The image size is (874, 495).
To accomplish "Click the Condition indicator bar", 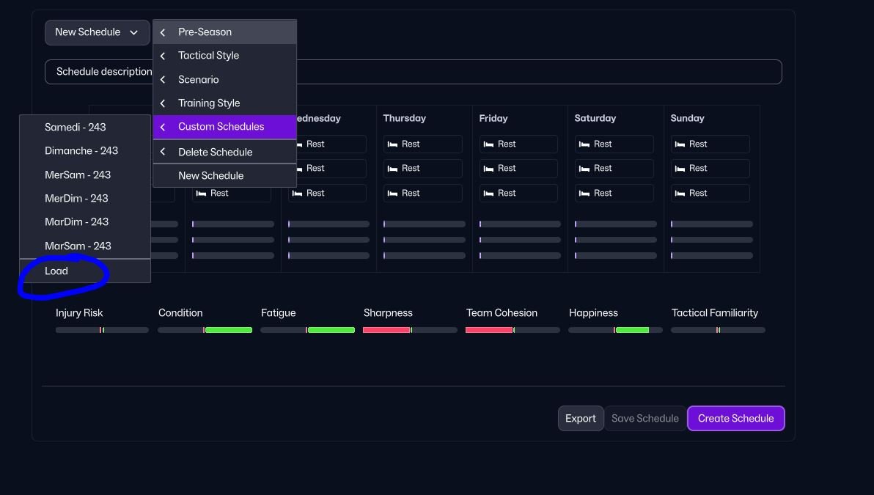I will click(x=205, y=330).
